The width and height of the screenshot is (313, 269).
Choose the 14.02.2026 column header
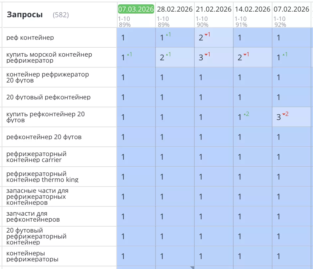point(253,9)
